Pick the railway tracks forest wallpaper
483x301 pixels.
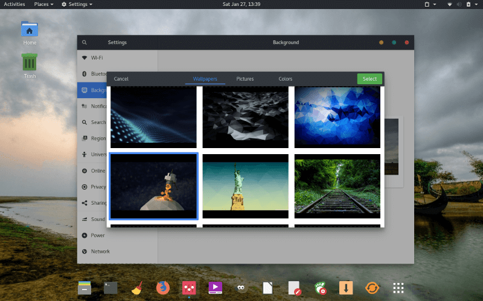point(337,186)
